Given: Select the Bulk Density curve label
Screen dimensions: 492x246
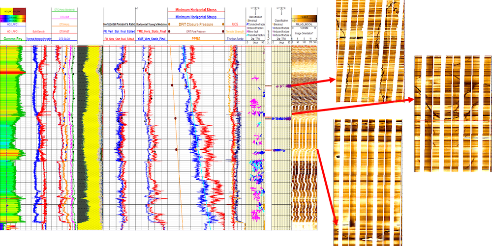Looking at the screenshot, I should pyautogui.click(x=38, y=31).
